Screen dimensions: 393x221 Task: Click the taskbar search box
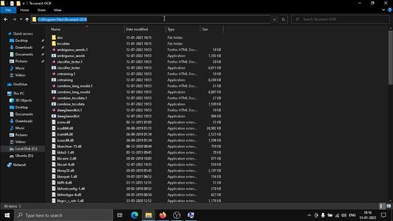[x=63, y=215]
